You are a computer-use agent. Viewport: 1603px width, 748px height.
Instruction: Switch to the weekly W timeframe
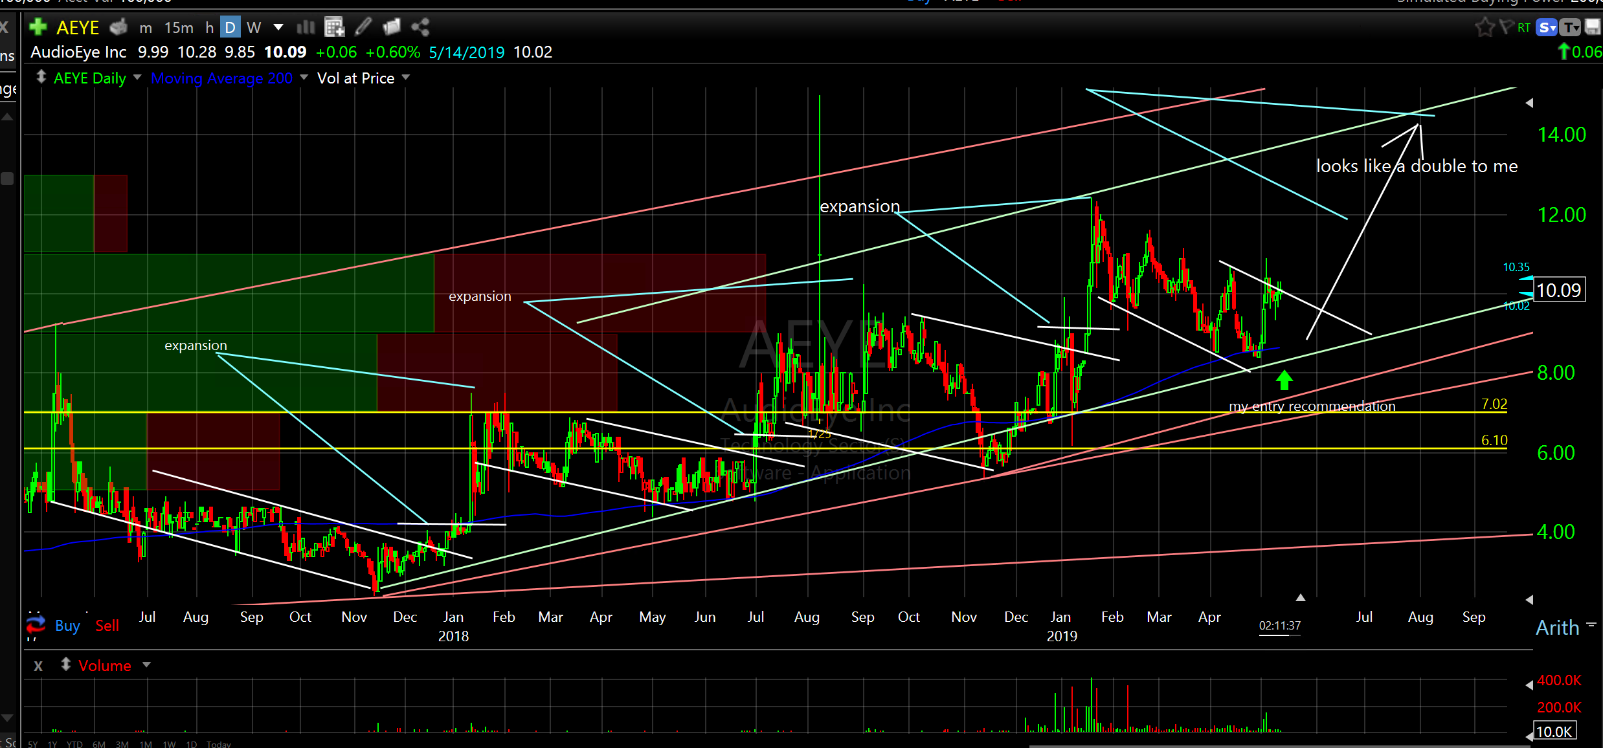point(254,28)
